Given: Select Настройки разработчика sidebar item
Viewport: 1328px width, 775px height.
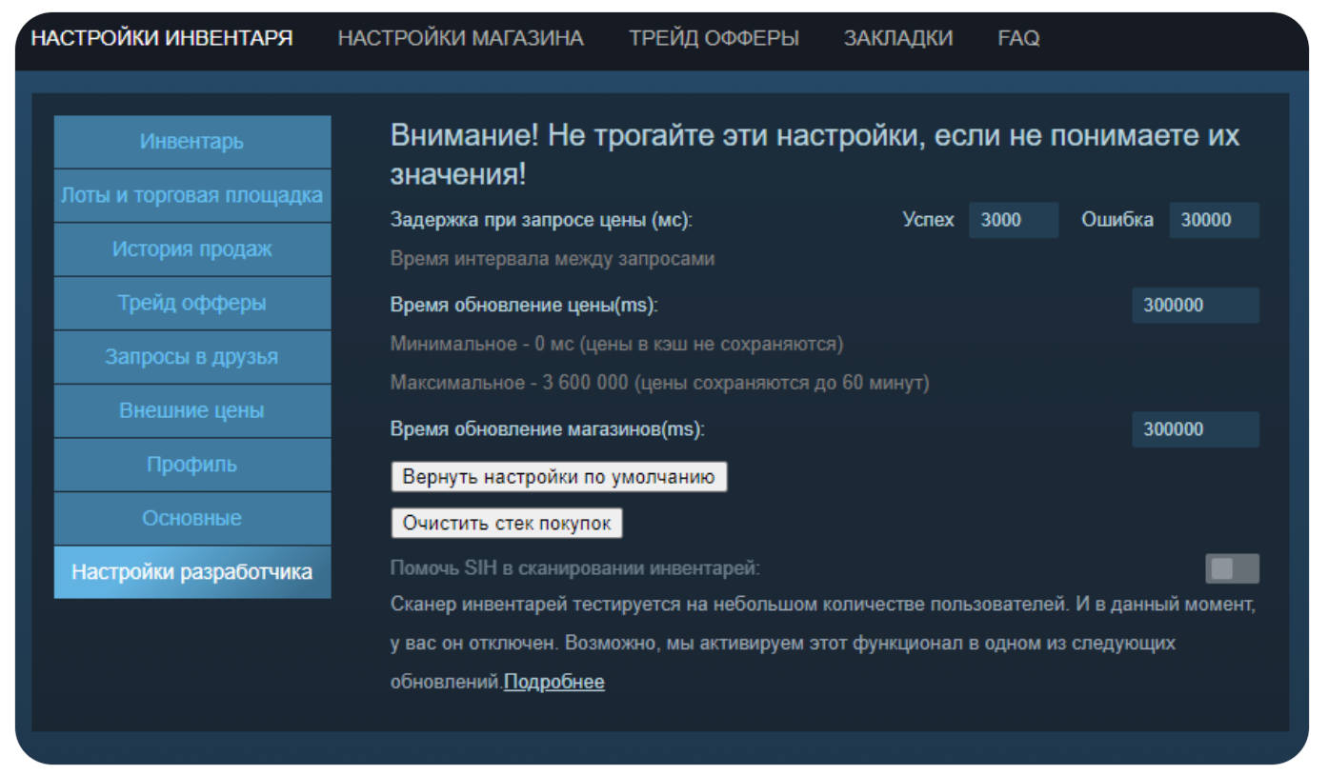Looking at the screenshot, I should click(192, 572).
